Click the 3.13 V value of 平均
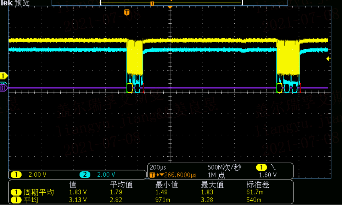The height and width of the screenshot is (205, 342). click(x=78, y=200)
